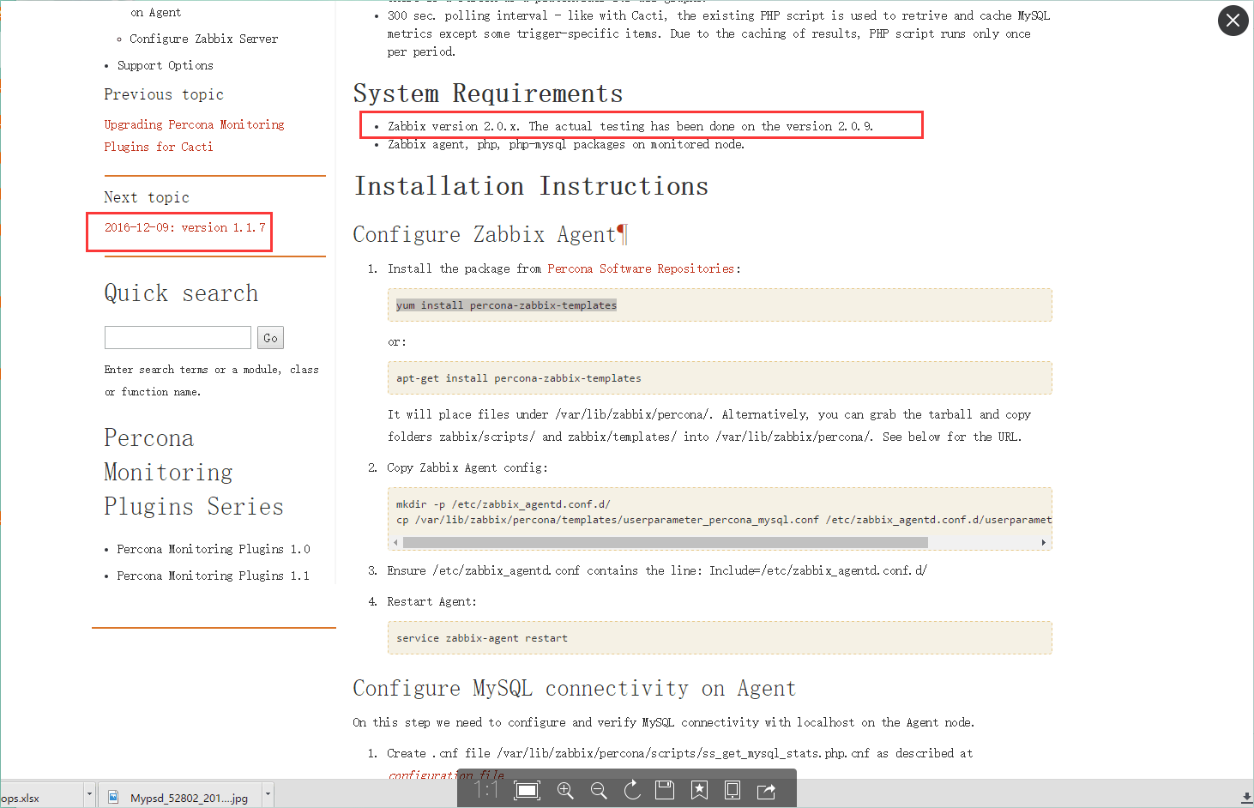Click the Percona Monitoring Plugins Series heading
The image size is (1254, 808).
click(194, 472)
